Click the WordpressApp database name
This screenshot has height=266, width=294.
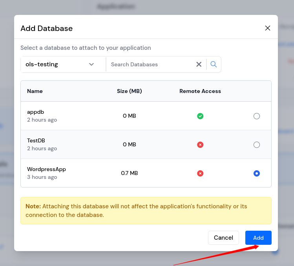[46, 169]
